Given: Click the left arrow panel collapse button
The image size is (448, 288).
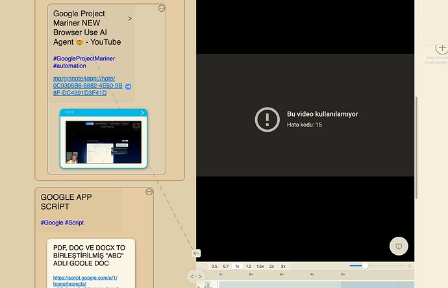Looking at the screenshot, I should [x=197, y=253].
